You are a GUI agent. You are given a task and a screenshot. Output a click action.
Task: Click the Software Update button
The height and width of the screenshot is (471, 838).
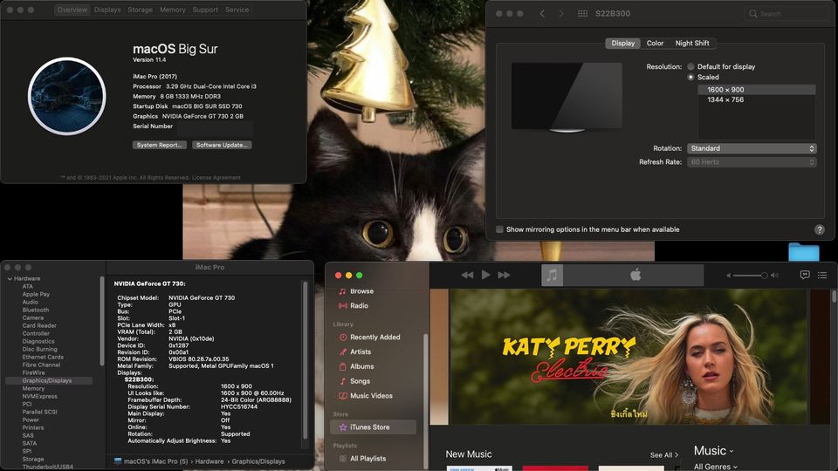point(221,145)
